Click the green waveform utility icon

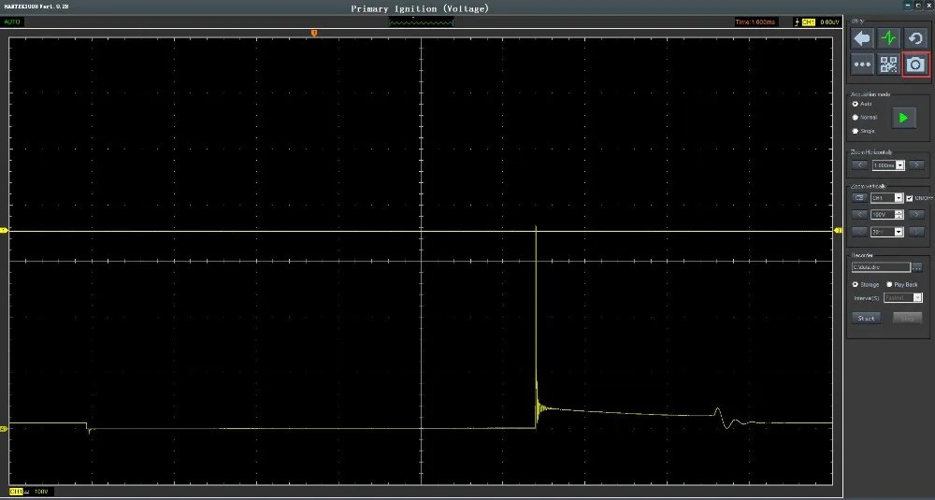(888, 38)
